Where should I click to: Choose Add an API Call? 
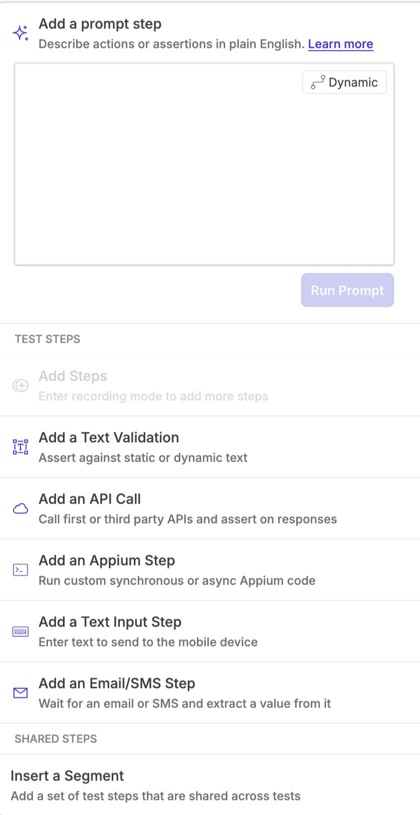tap(90, 499)
